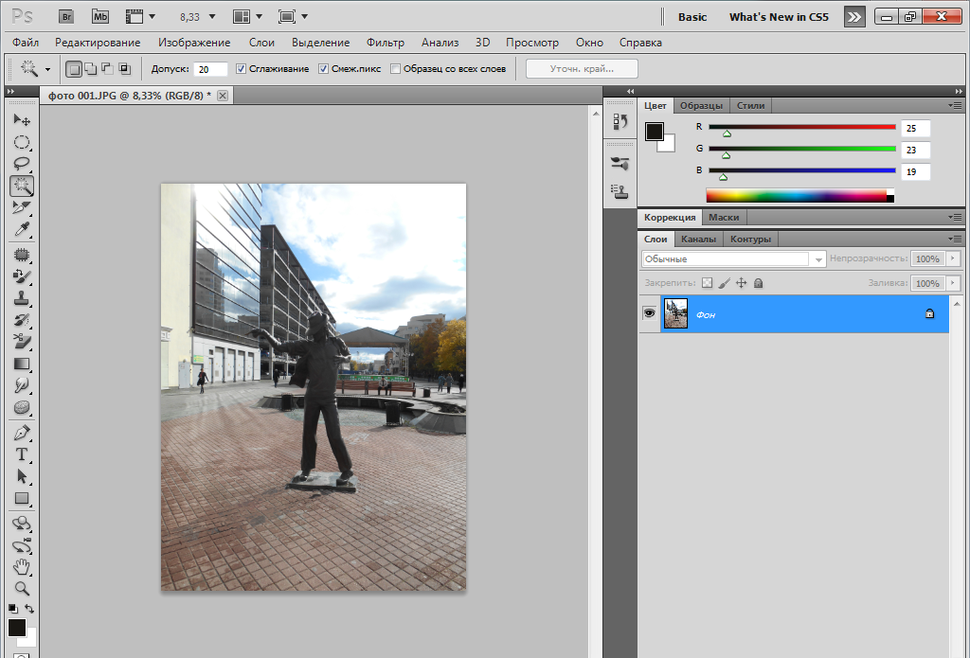Open the Заливка fill arrow
The width and height of the screenshot is (970, 658).
coord(953,283)
